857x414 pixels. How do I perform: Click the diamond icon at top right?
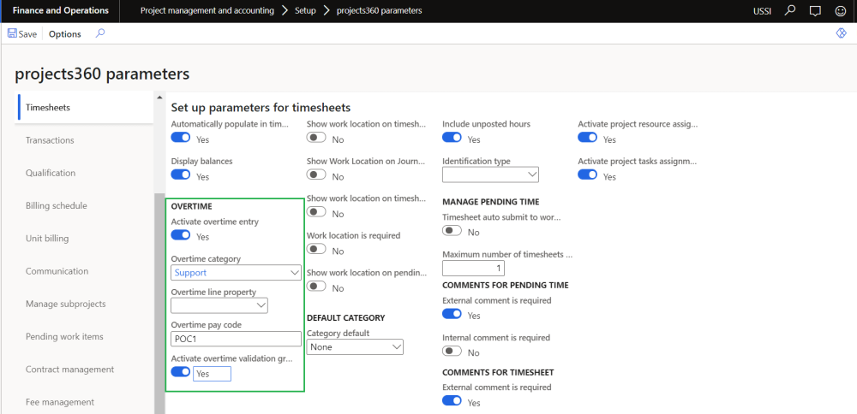click(x=841, y=33)
